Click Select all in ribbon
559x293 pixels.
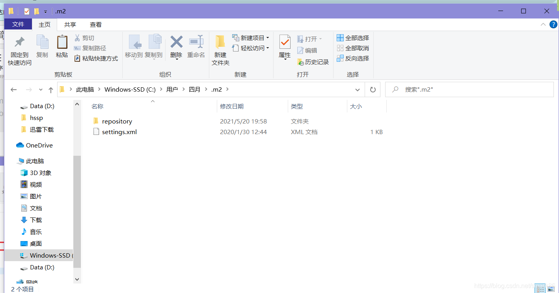(x=353, y=38)
